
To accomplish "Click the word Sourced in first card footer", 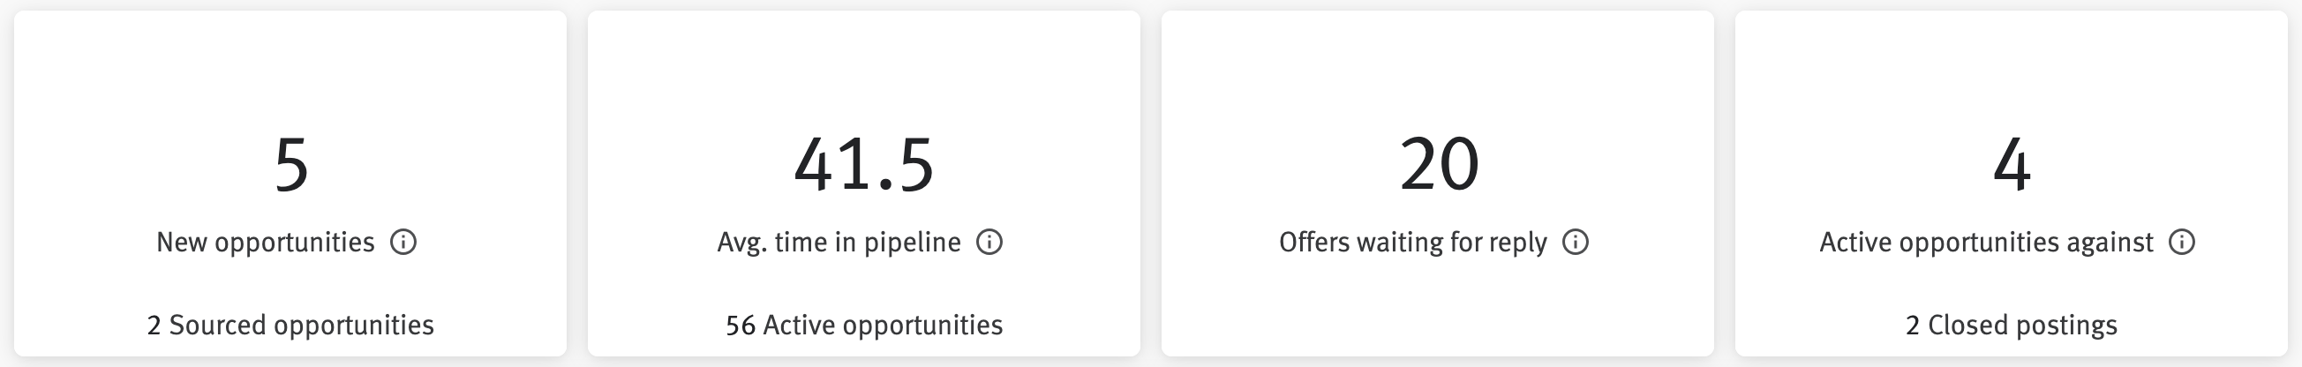I will pos(218,325).
